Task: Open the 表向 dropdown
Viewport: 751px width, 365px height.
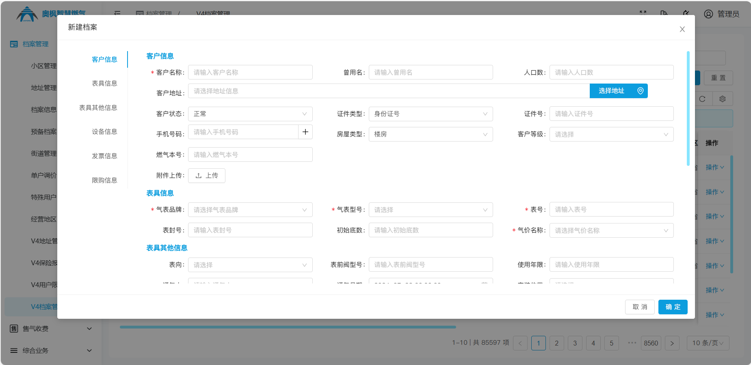Action: coord(250,265)
